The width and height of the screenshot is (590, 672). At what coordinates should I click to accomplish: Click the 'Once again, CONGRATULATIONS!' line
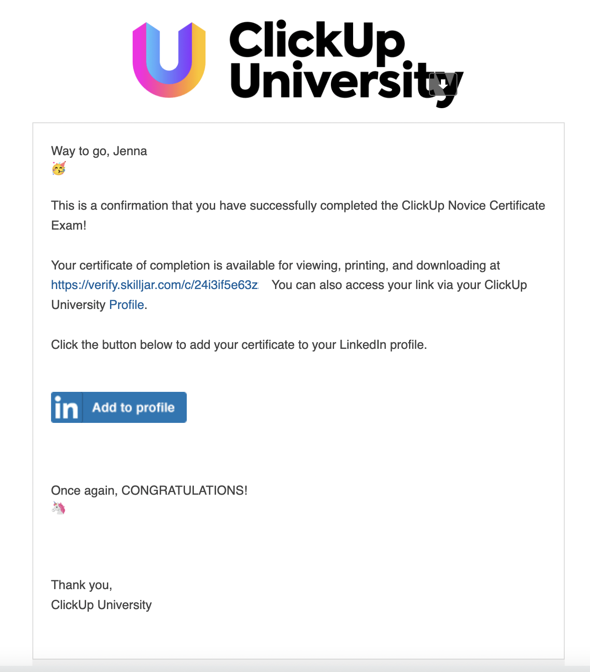[149, 490]
